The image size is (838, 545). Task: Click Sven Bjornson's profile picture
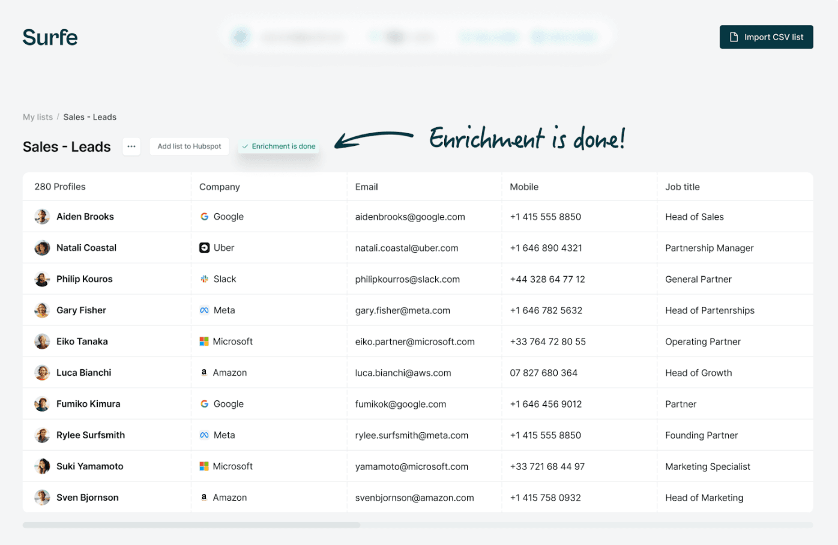(42, 498)
